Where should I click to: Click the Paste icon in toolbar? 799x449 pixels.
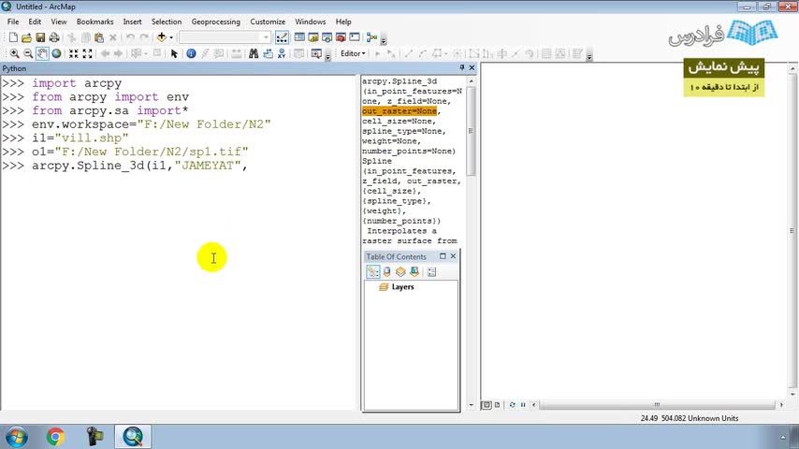(x=99, y=37)
